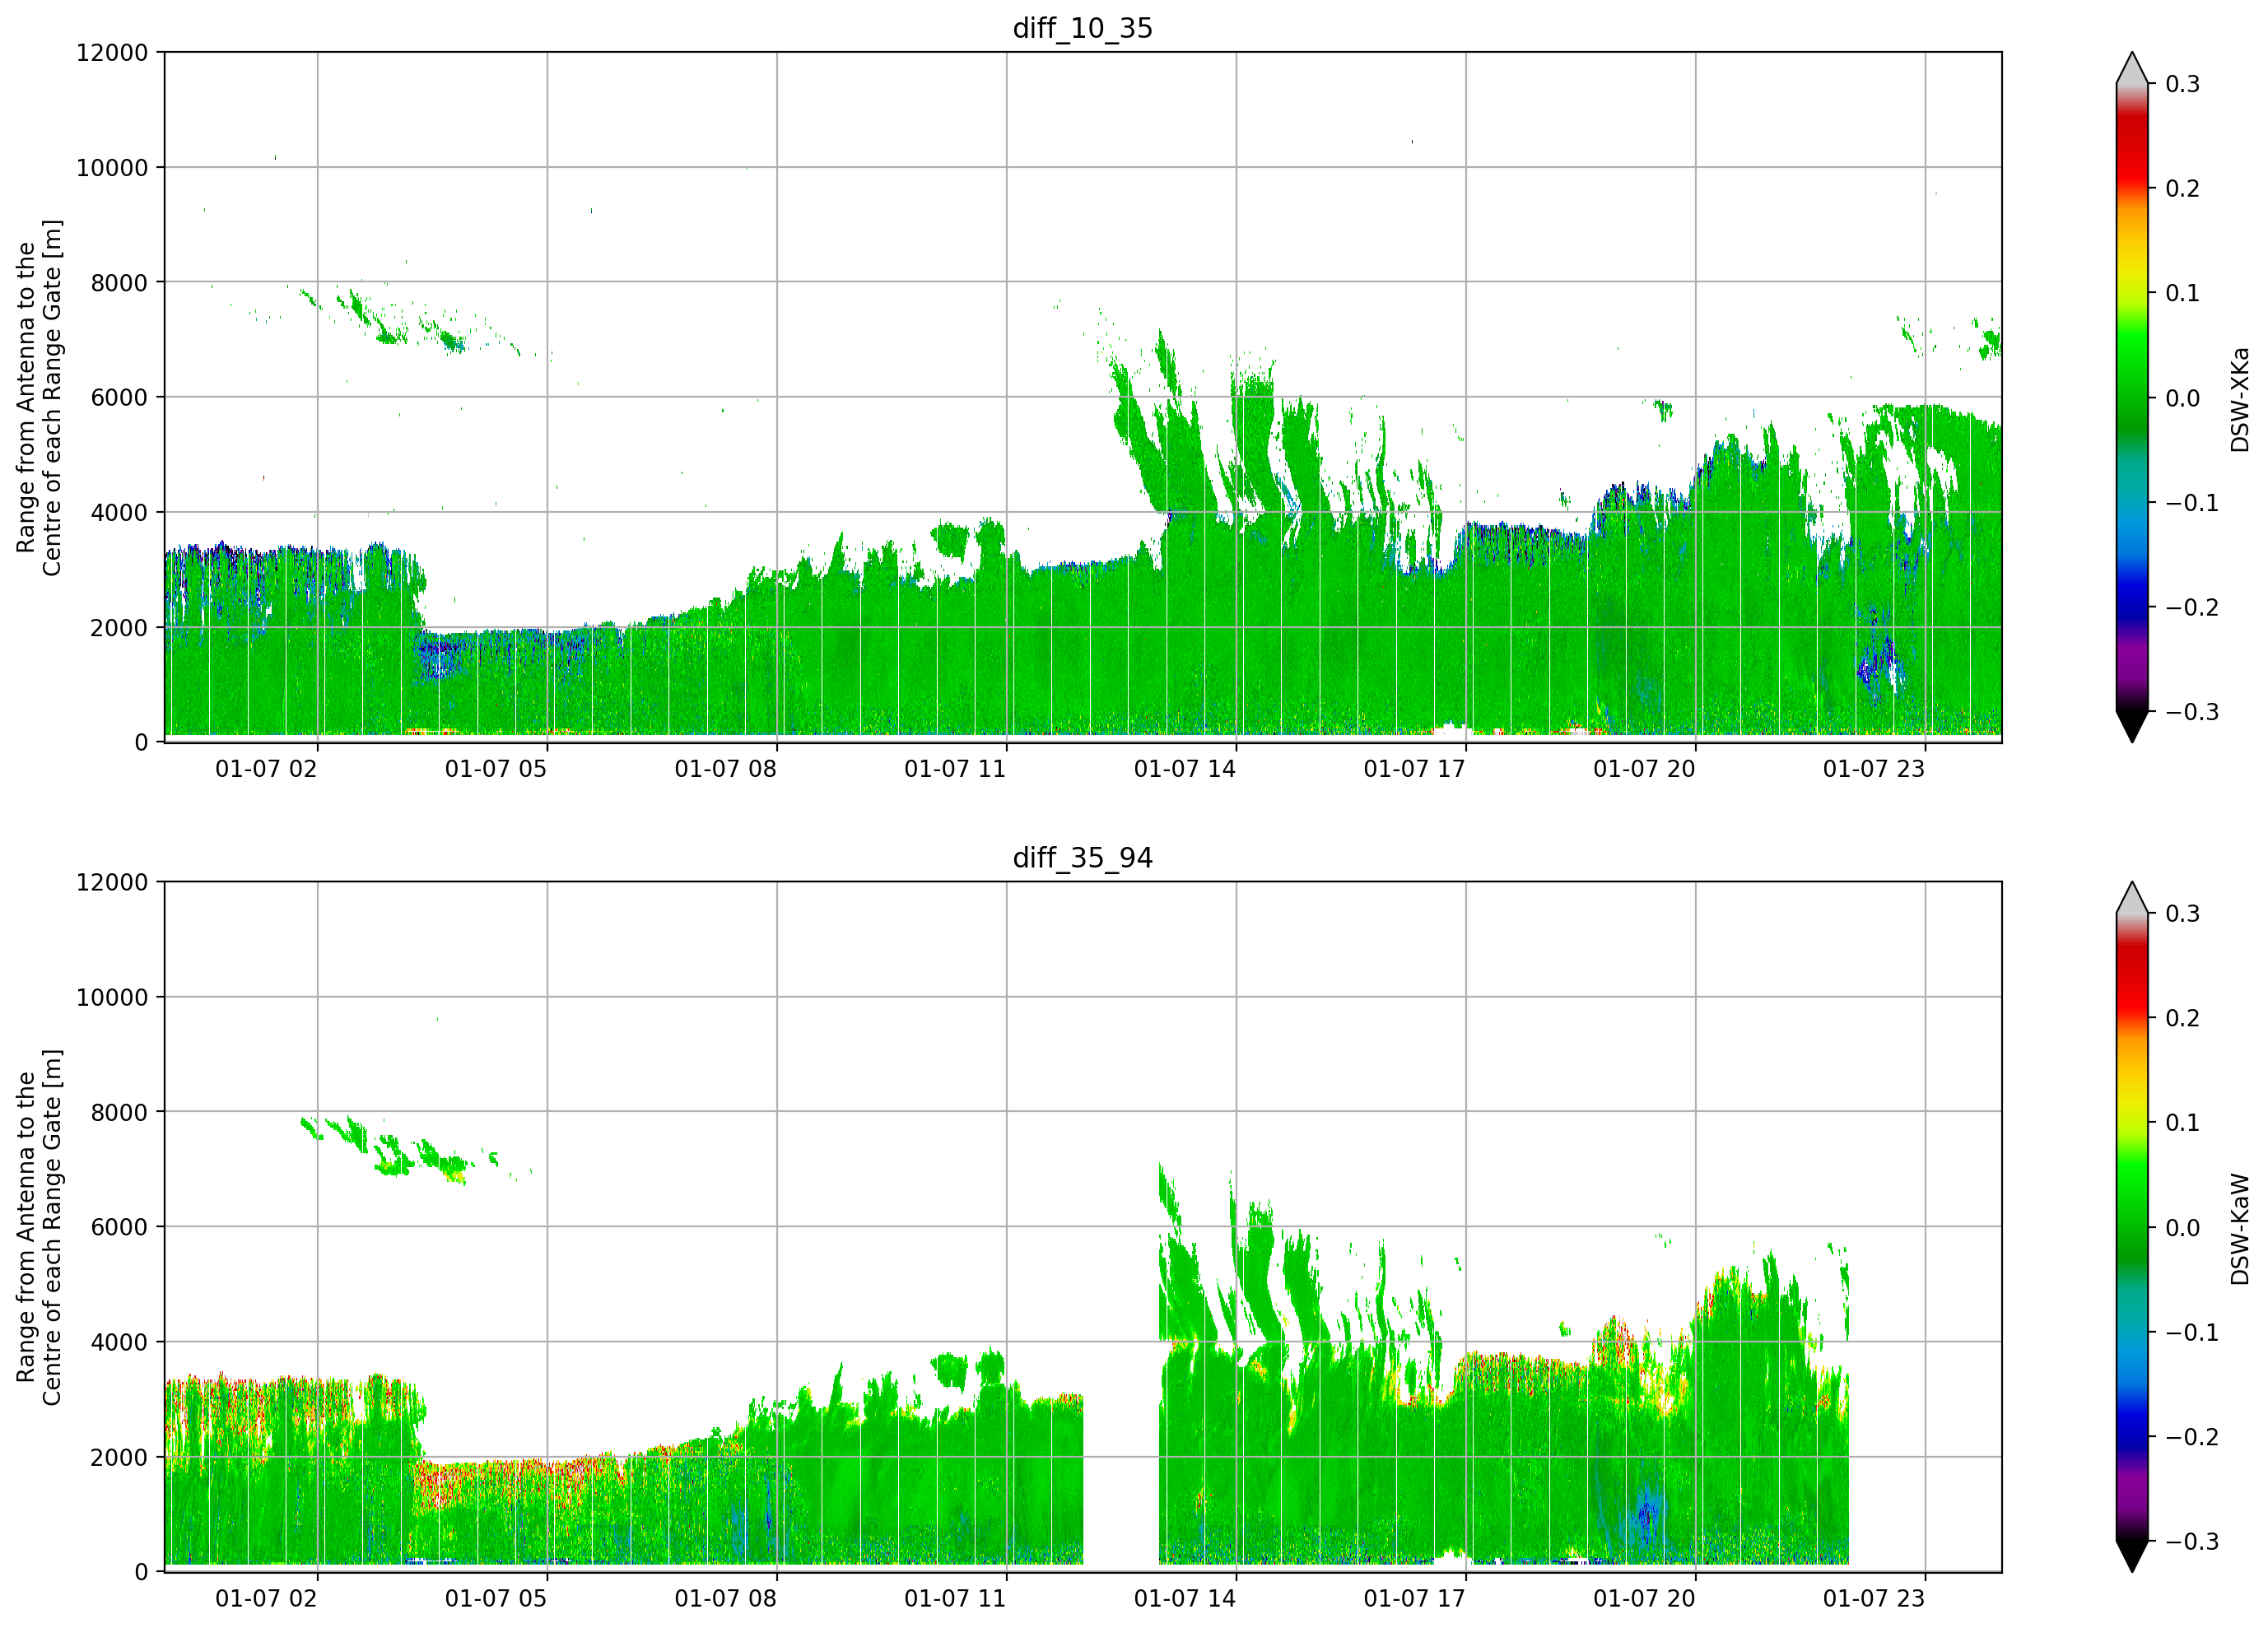The width and height of the screenshot is (2268, 1628).
Task: Click the DSW-XKa color scale bar
Action: pyautogui.click(x=2132, y=397)
